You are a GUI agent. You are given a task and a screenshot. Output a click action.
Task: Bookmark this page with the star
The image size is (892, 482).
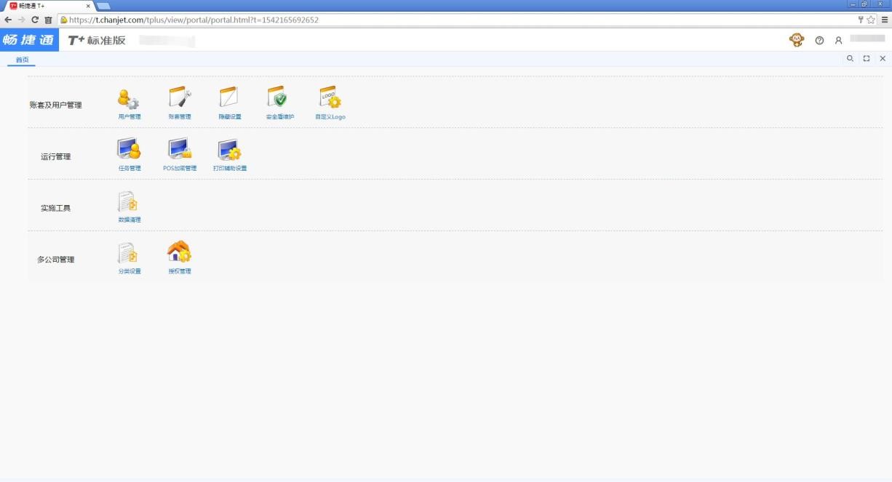point(871,20)
